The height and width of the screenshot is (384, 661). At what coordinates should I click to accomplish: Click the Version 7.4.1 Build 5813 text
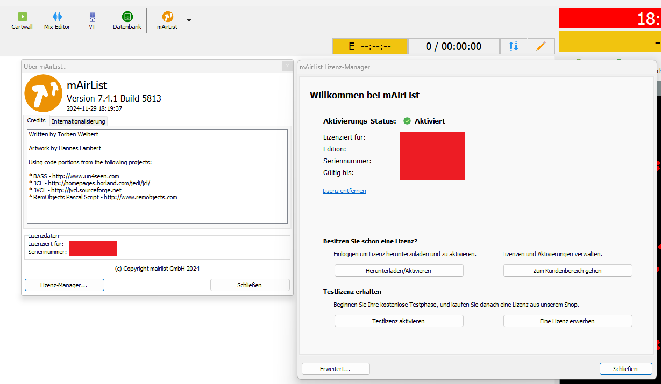coord(113,98)
